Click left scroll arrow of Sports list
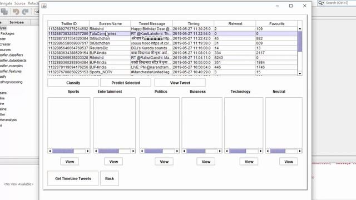356x200 pixels. (50, 151)
